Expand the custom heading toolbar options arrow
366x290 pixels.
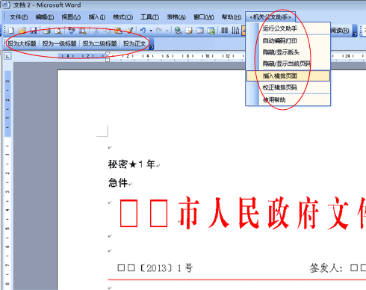pyautogui.click(x=152, y=45)
